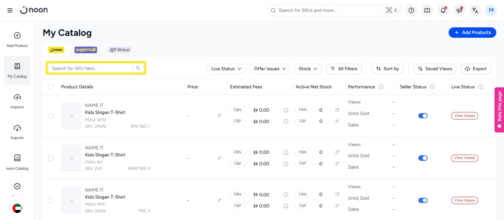This screenshot has height=220, width=504.
Task: Toggle seller status for first Kids Slogan T-Shirt
Action: 423,116
